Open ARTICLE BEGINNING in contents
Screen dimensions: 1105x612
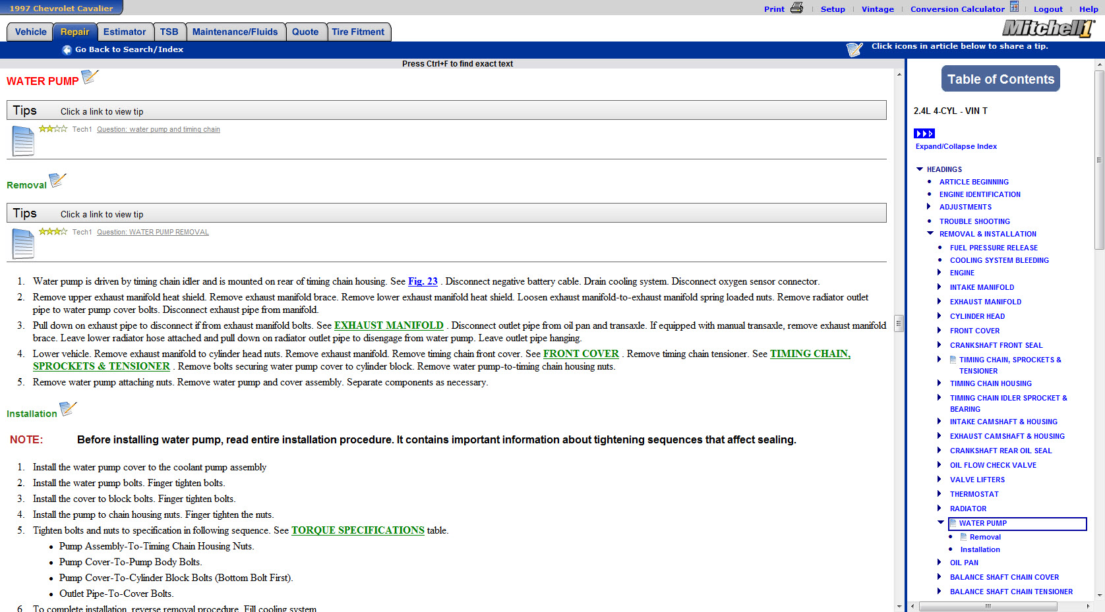(974, 182)
